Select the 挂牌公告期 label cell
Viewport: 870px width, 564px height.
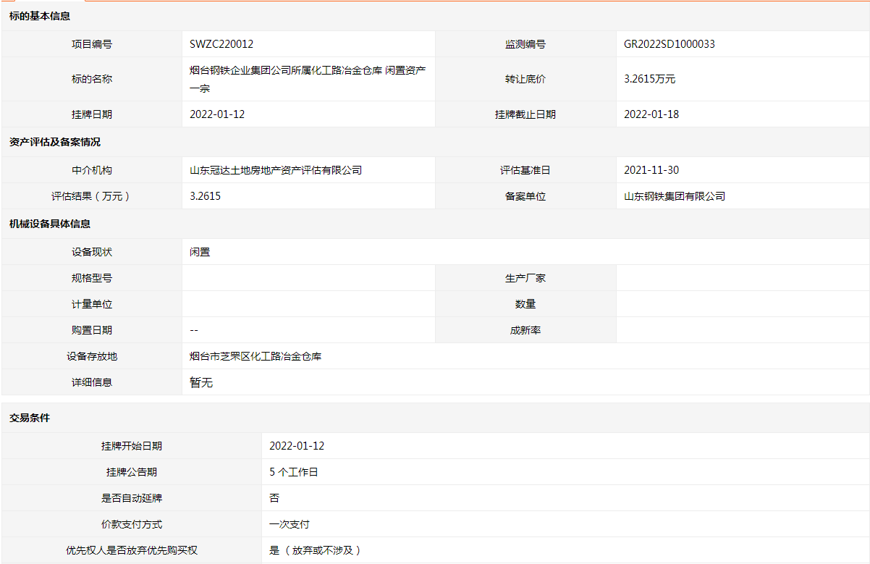(132, 472)
